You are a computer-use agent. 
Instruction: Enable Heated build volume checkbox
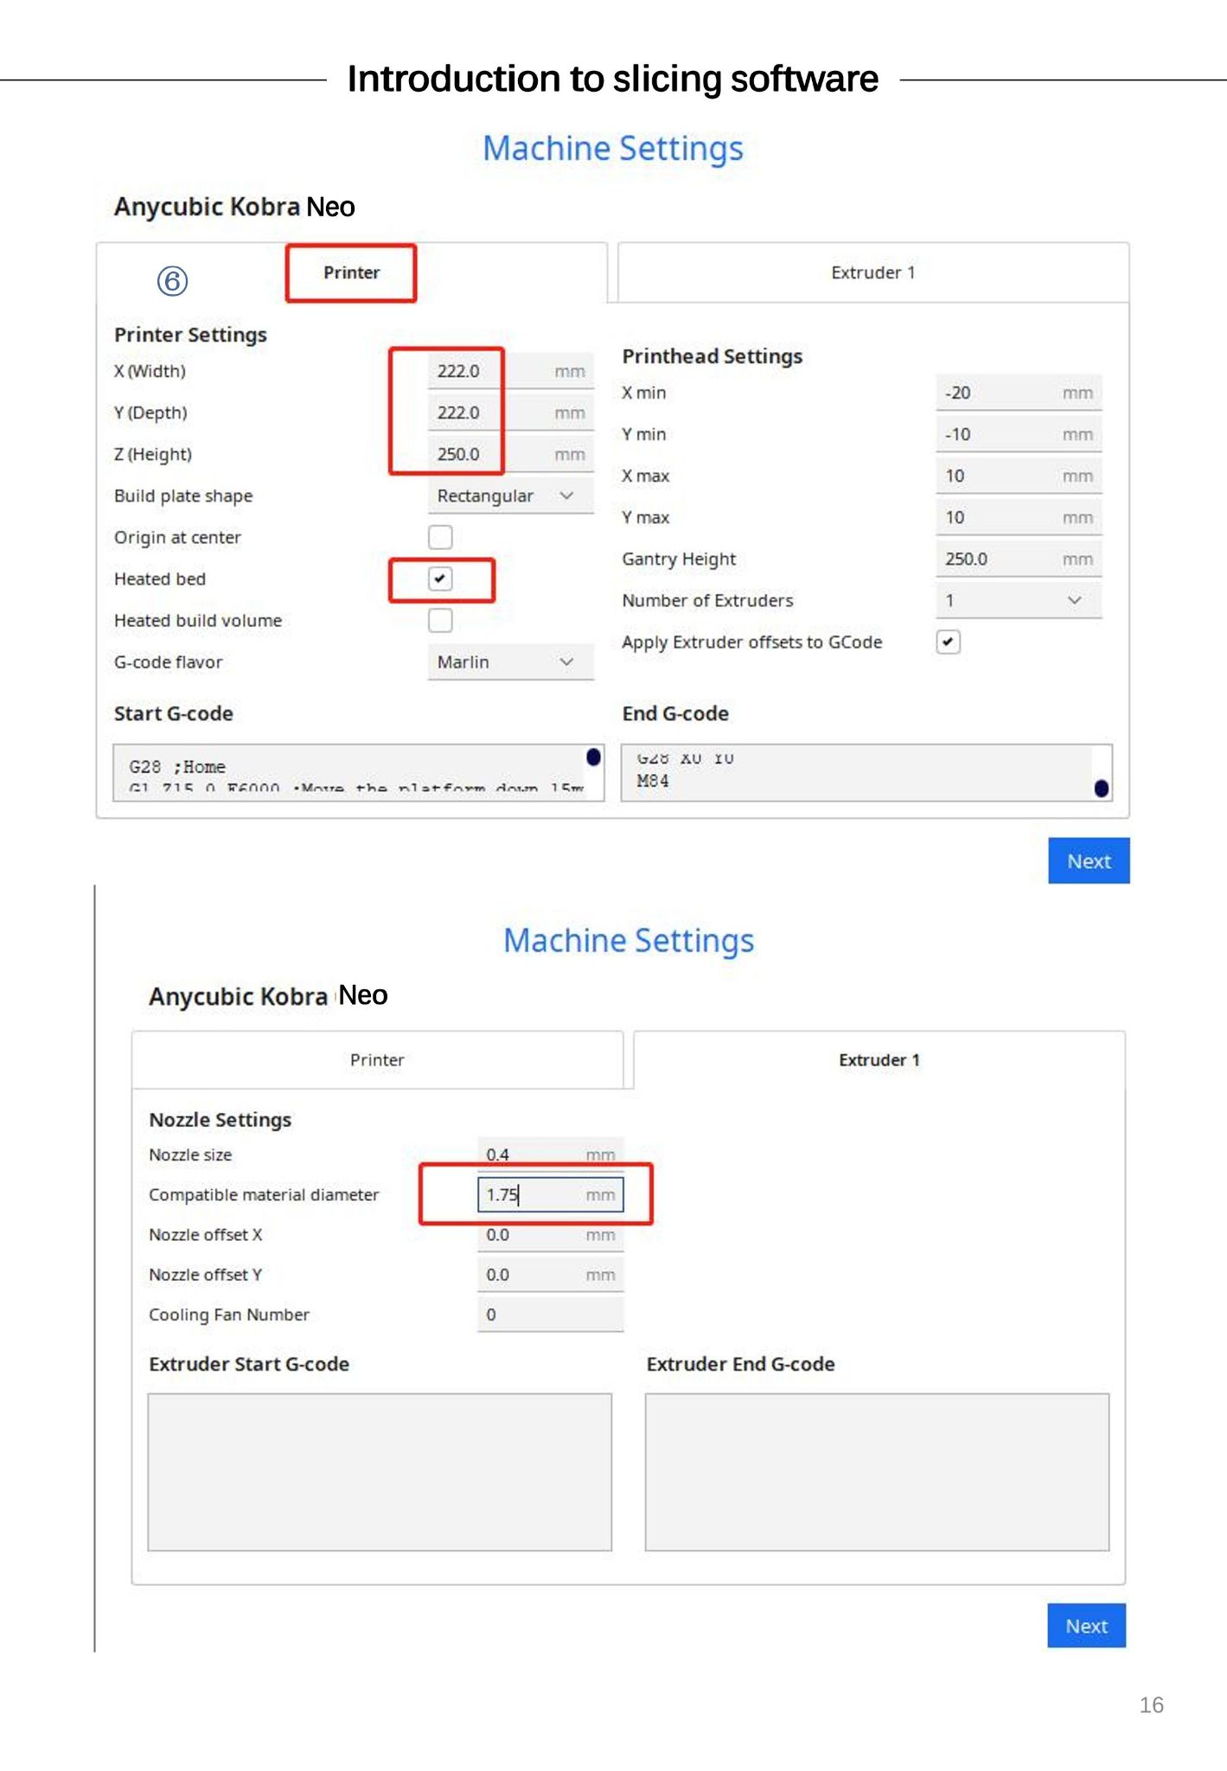point(440,620)
